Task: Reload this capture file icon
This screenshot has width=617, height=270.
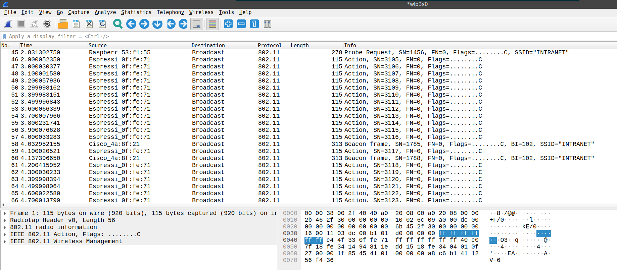Action: (102, 24)
